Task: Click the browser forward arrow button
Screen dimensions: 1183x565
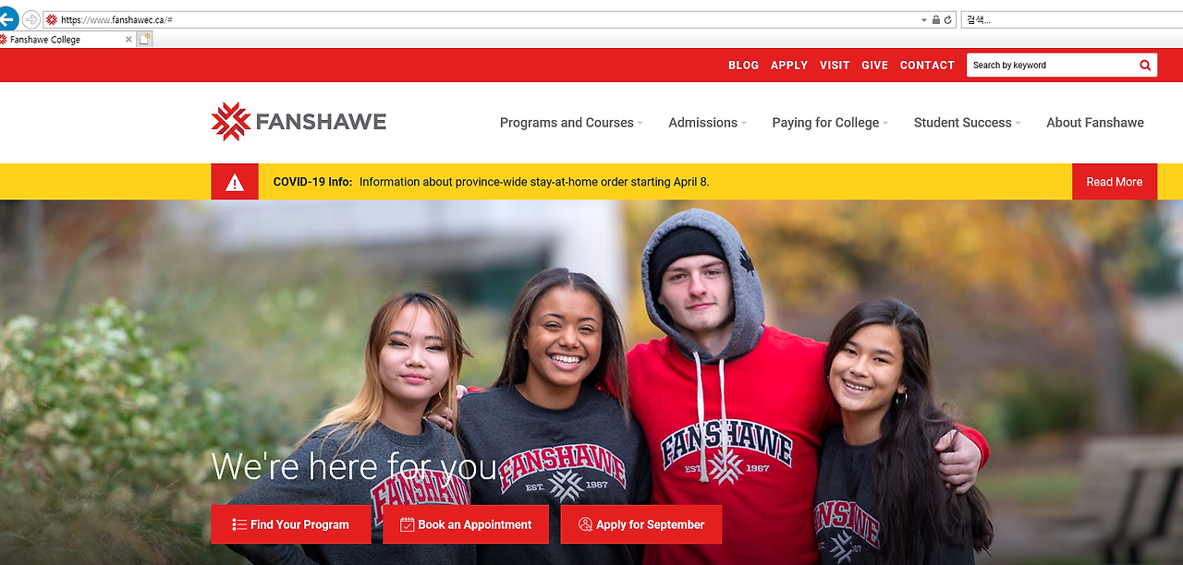Action: pyautogui.click(x=30, y=19)
